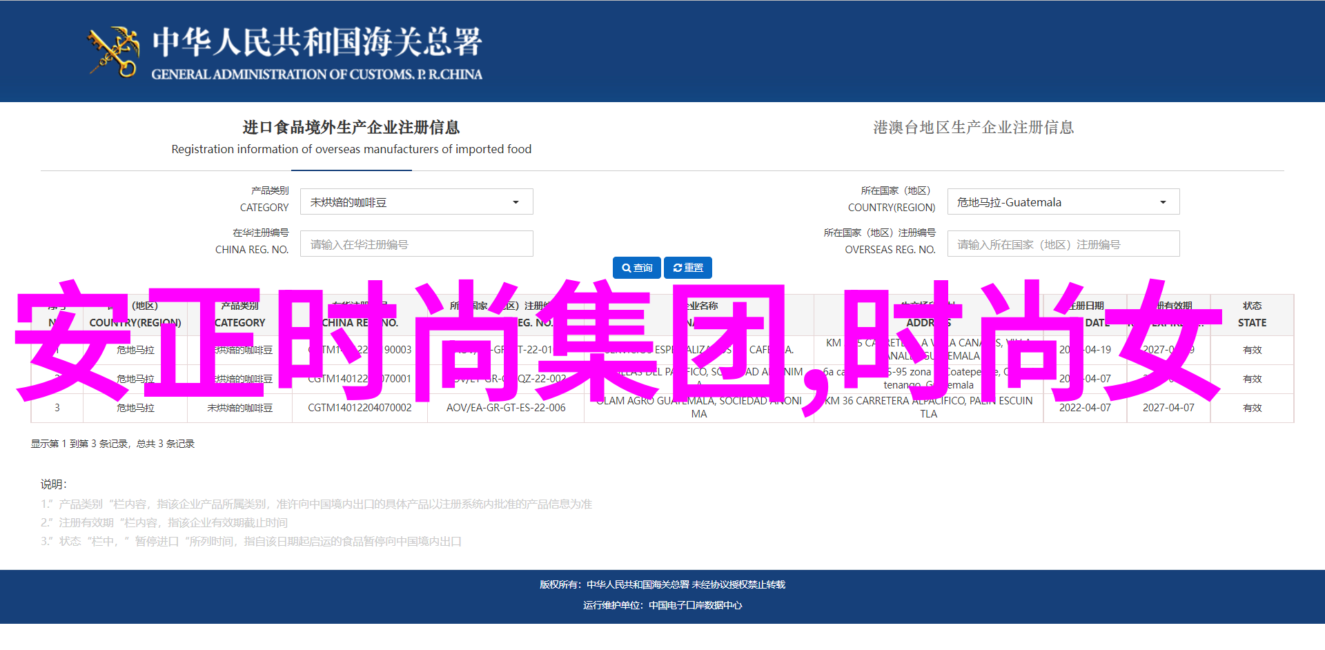
Task: Open the 进口食品境外生产企业注册信息 tab
Action: [x=351, y=137]
